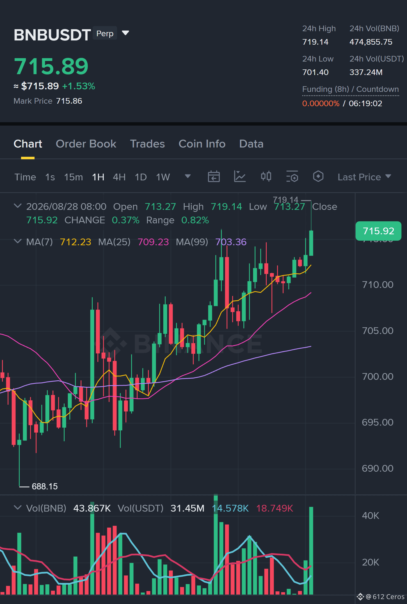Image resolution: width=407 pixels, height=604 pixels.
Task: Select the Time chart view
Action: click(25, 177)
